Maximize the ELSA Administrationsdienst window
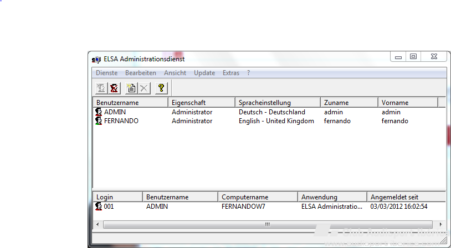 pos(413,57)
